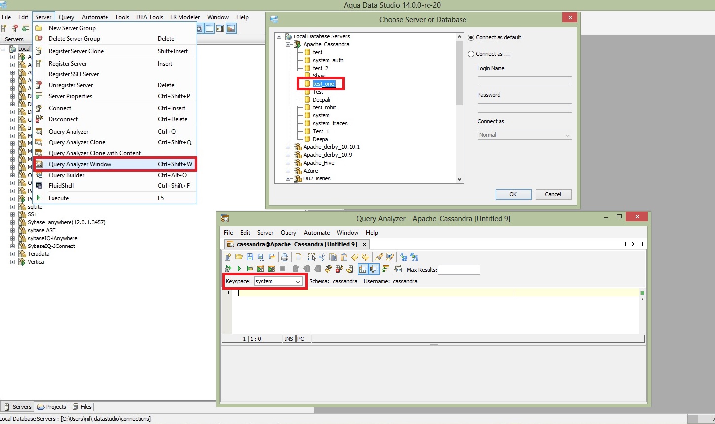Select the test_one keyspace in dialog tree
Screen dimensions: 715x424
coord(323,84)
